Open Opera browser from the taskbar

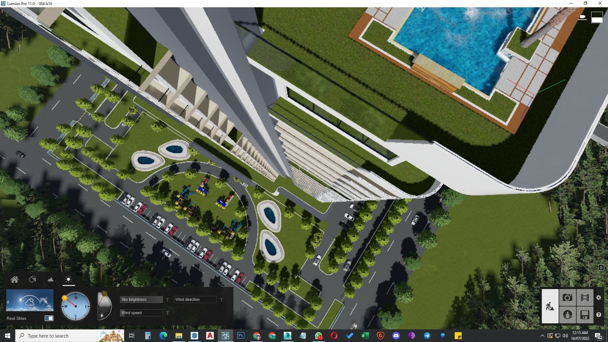point(334,336)
